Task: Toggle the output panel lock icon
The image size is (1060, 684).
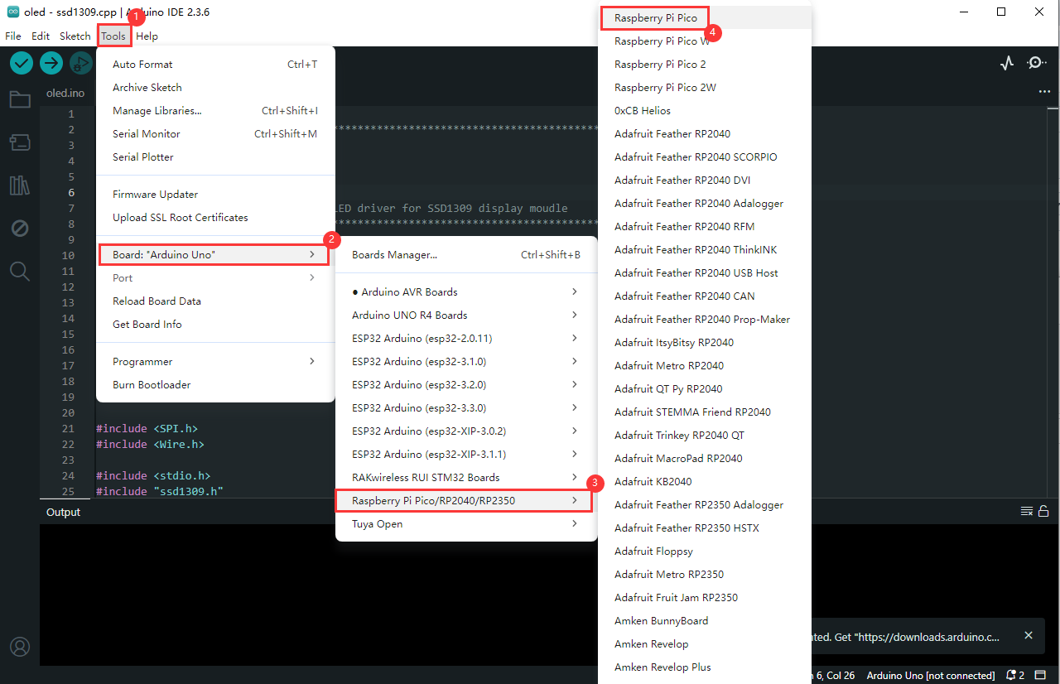Action: click(1043, 511)
